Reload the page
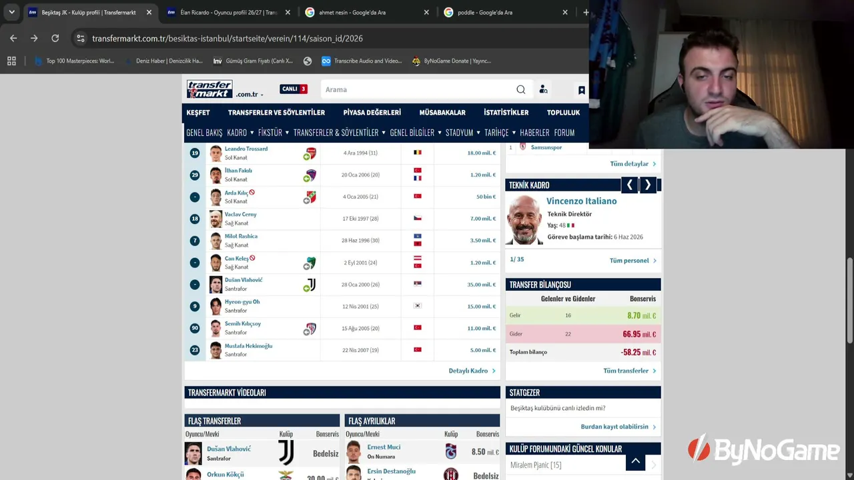 [x=55, y=38]
